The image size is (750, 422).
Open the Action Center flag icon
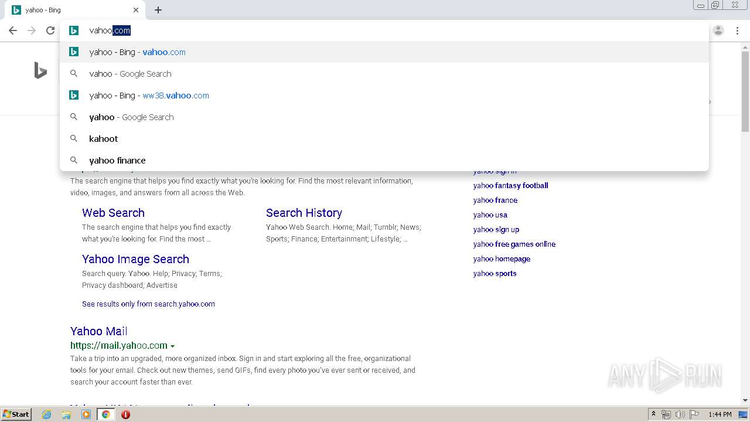click(x=694, y=414)
